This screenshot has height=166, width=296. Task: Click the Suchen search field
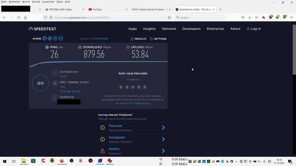click(200, 17)
